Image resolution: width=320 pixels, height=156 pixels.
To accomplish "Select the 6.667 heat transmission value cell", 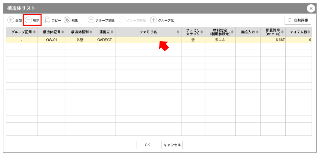I will coord(273,40).
